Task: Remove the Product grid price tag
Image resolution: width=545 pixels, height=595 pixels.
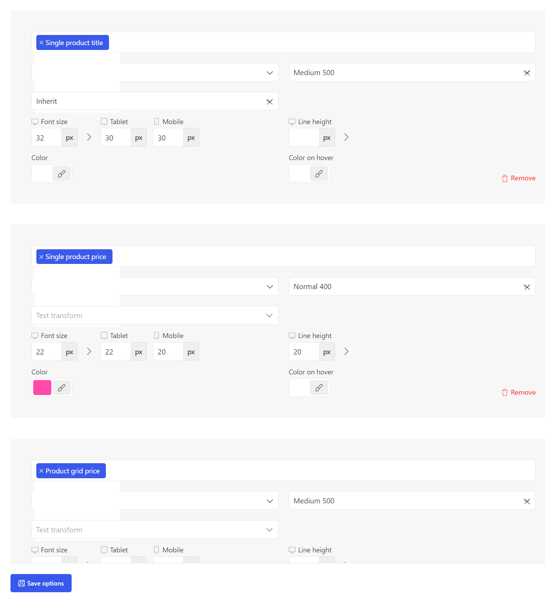Action: (41, 471)
